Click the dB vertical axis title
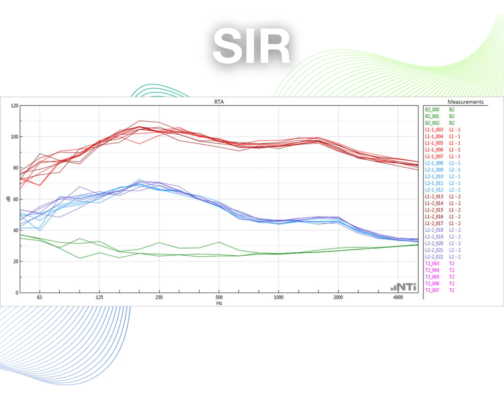This screenshot has width=504, height=403. 8,199
